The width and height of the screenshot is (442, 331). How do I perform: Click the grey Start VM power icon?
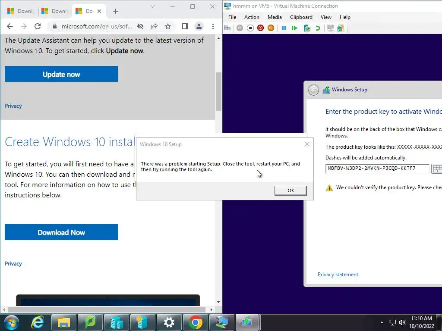click(240, 28)
